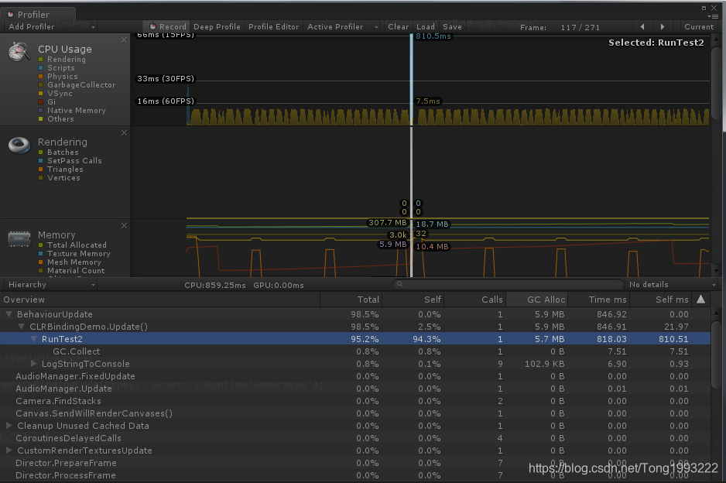This screenshot has height=483, width=726.
Task: Toggle Vertices series visibility
Action: (41, 178)
